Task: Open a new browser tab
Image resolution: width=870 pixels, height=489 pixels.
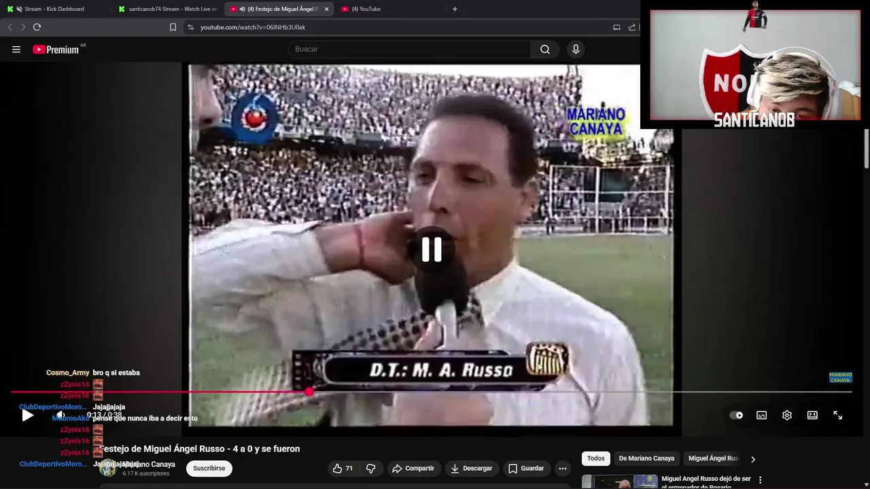Action: [455, 9]
